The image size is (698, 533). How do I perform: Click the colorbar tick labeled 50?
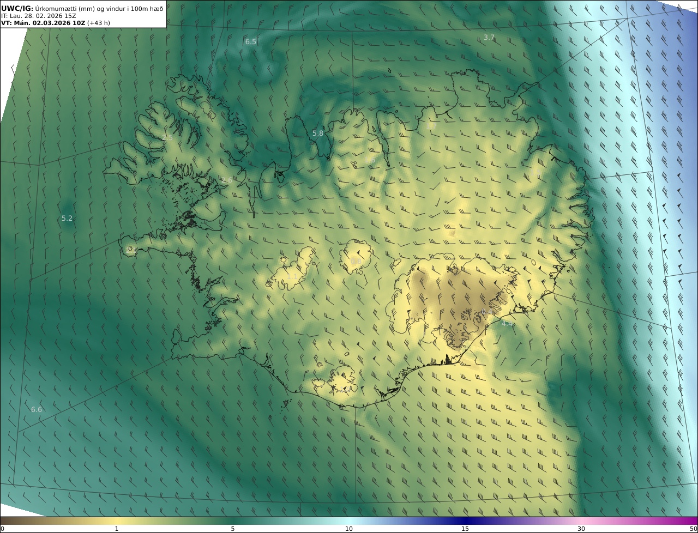pyautogui.click(x=693, y=529)
